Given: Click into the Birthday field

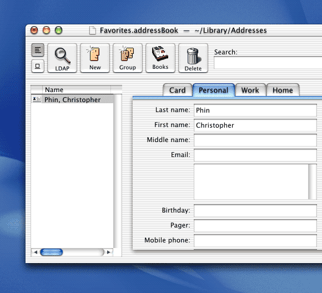Looking at the screenshot, I should 255,211.
